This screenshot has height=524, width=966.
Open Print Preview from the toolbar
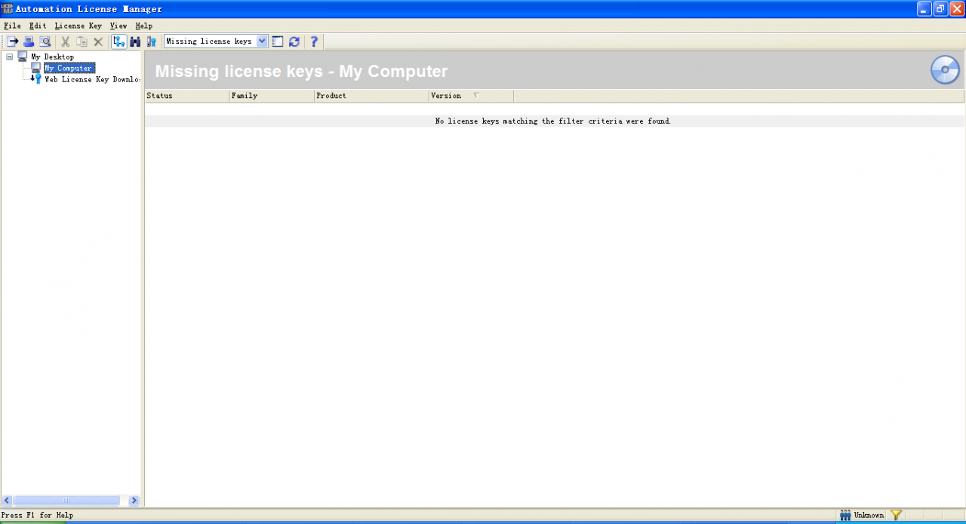point(45,41)
